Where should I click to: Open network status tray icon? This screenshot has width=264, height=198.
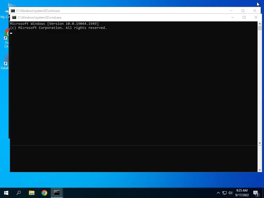[225, 193]
